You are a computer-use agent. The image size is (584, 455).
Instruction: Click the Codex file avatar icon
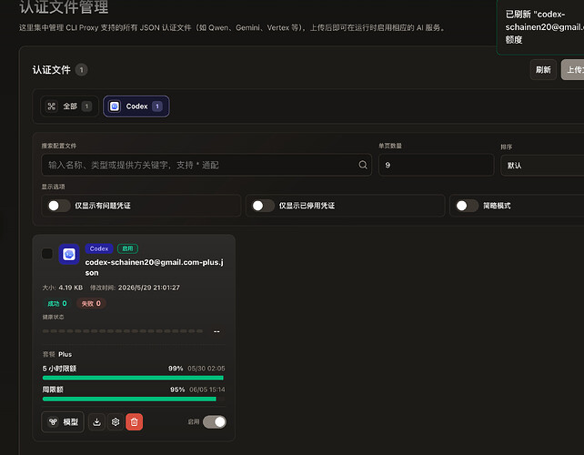69,254
